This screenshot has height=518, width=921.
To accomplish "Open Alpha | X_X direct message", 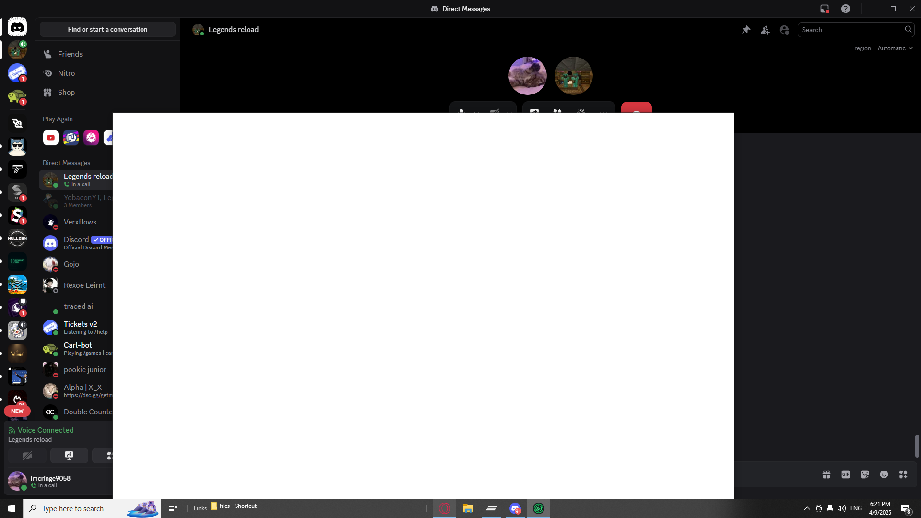I will (76, 391).
